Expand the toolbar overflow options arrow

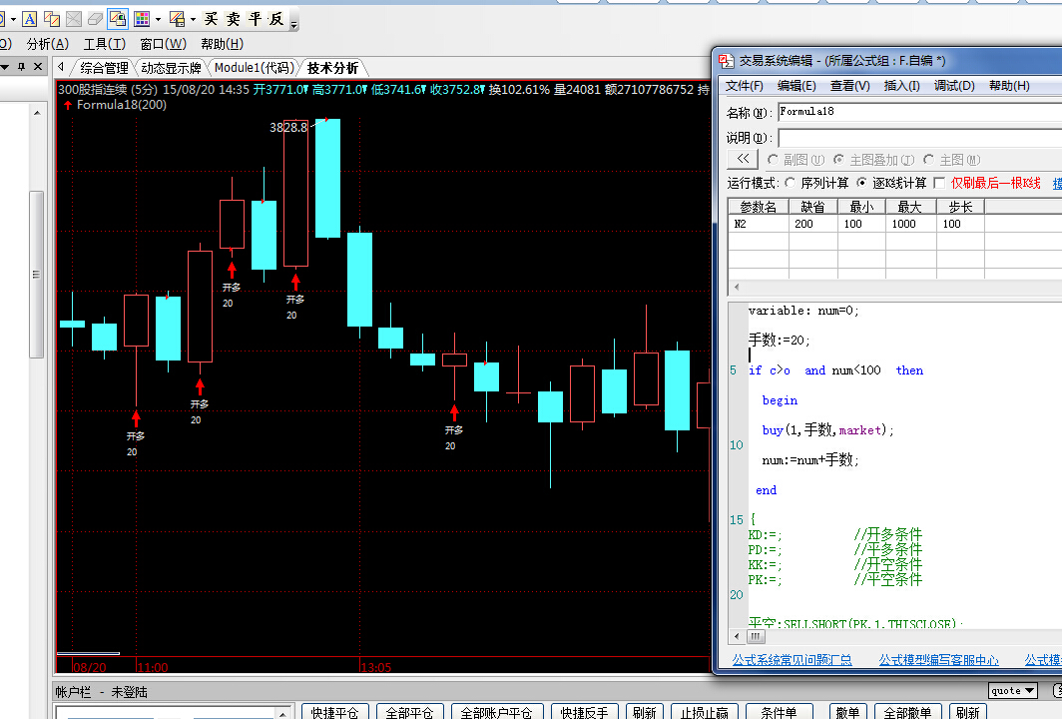[293, 22]
